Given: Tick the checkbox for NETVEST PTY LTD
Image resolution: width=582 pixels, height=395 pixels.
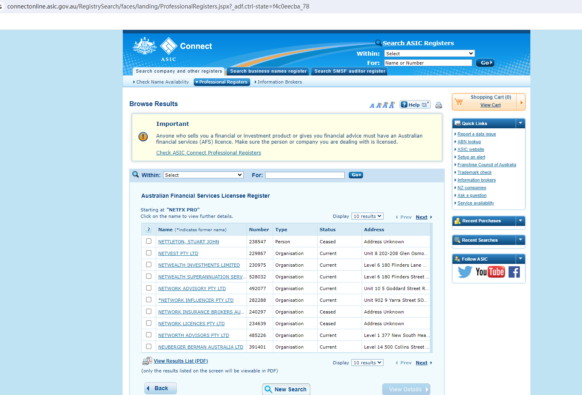Looking at the screenshot, I should click(x=149, y=253).
